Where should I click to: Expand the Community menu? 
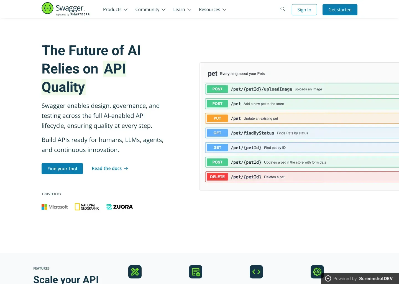coord(150,9)
